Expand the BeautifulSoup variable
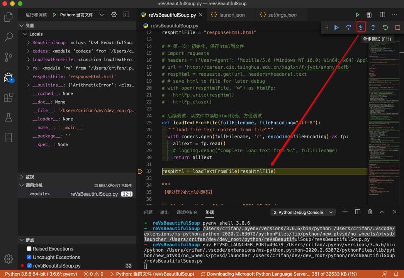Viewport: 404px width, 278px height. pos(28,42)
